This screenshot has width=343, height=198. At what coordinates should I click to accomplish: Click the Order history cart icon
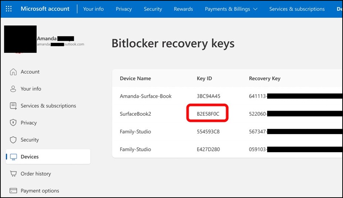(13, 174)
